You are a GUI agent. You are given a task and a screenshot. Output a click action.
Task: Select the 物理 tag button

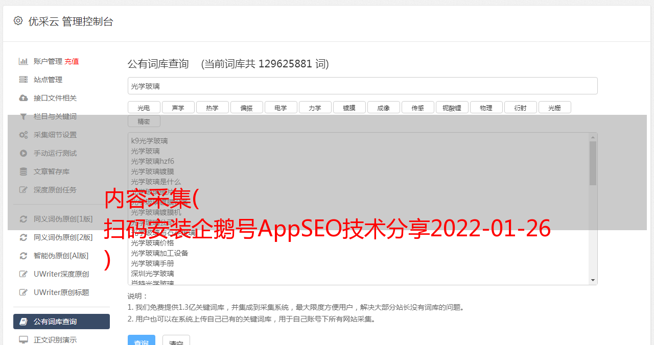pos(486,107)
